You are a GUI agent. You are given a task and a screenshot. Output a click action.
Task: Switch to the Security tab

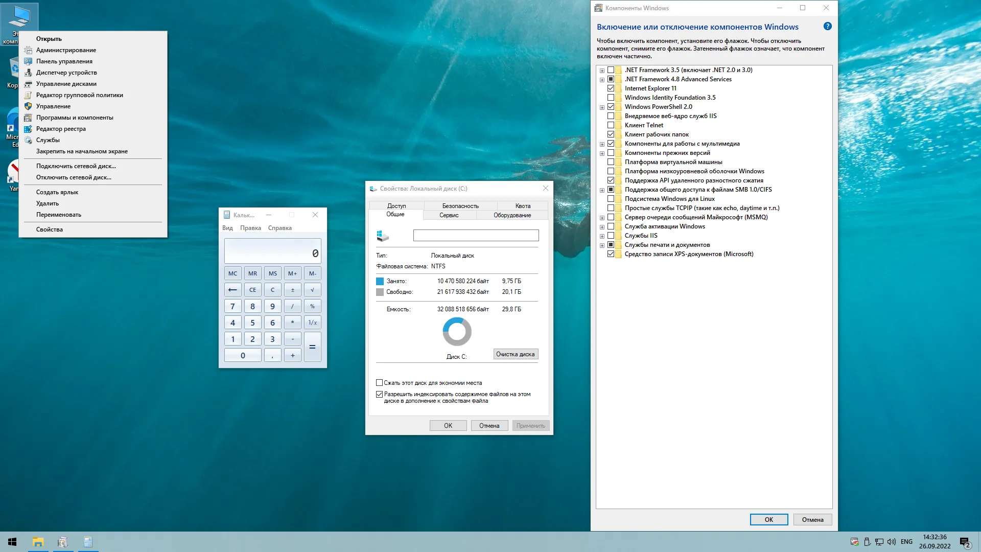click(x=460, y=206)
